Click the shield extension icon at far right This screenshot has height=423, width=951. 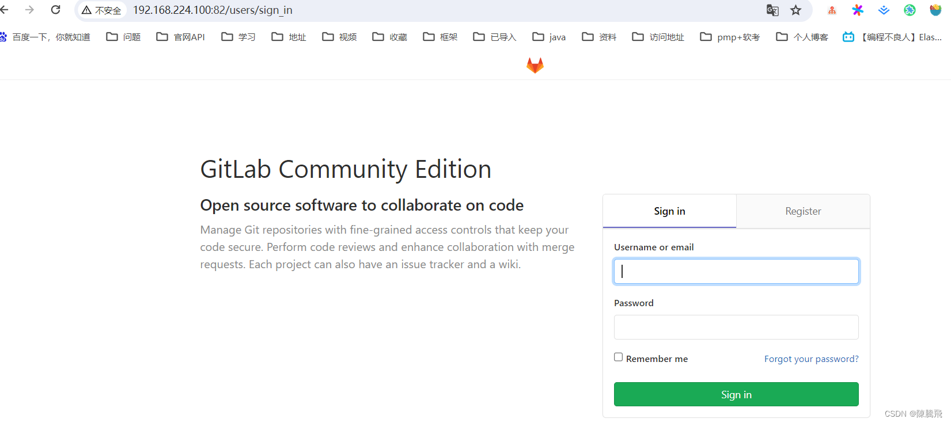(935, 10)
